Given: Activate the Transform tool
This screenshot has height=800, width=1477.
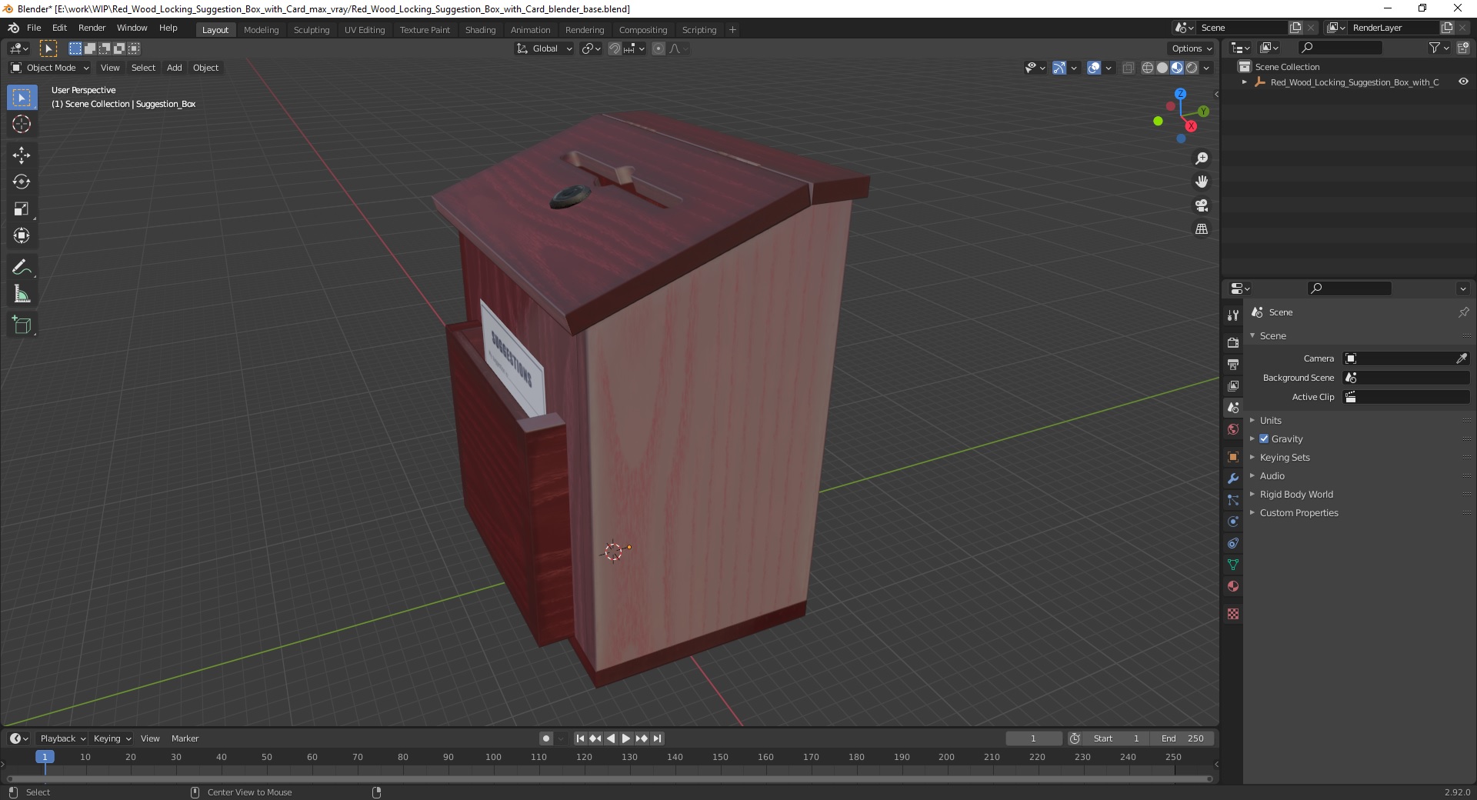Looking at the screenshot, I should click(22, 235).
